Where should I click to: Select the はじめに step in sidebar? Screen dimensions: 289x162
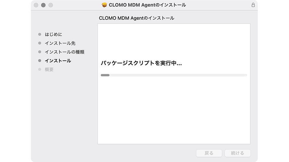[53, 34]
